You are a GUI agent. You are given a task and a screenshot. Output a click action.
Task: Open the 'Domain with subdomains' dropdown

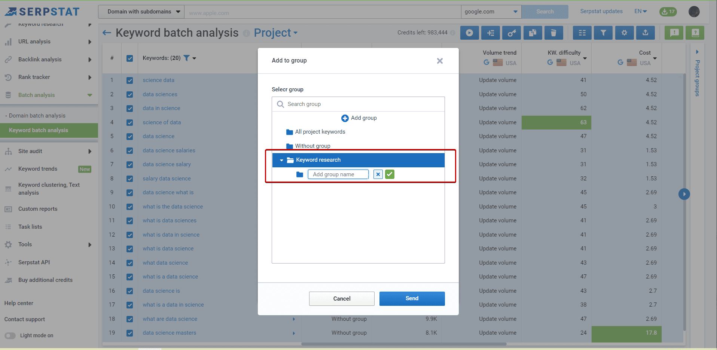point(144,12)
